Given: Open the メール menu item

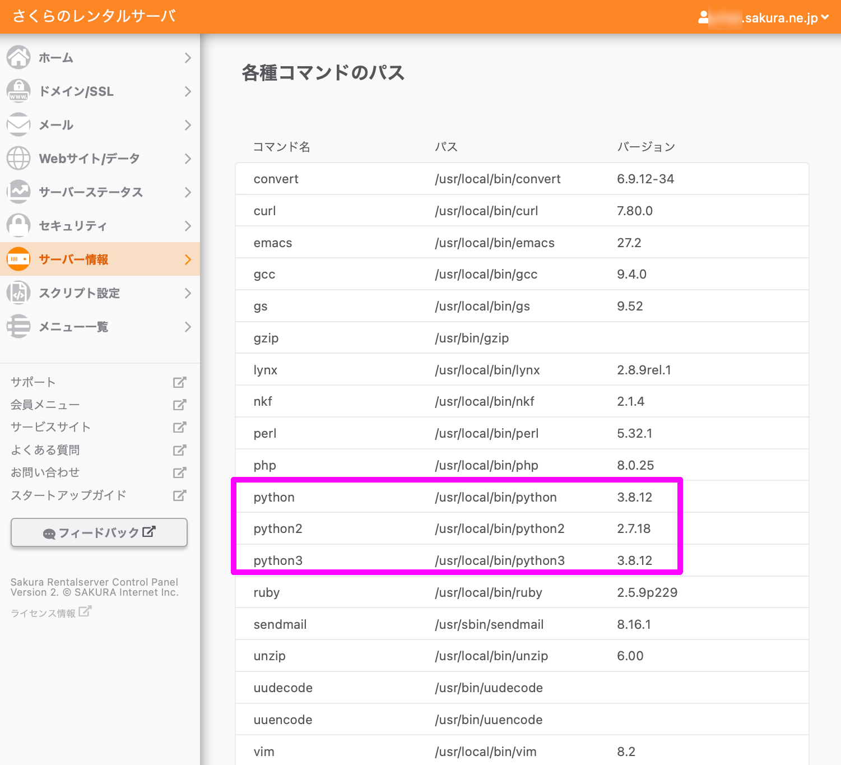Looking at the screenshot, I should [100, 125].
